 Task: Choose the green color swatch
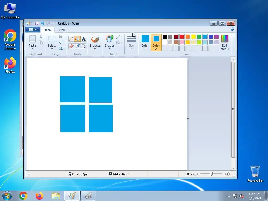click(x=199, y=37)
